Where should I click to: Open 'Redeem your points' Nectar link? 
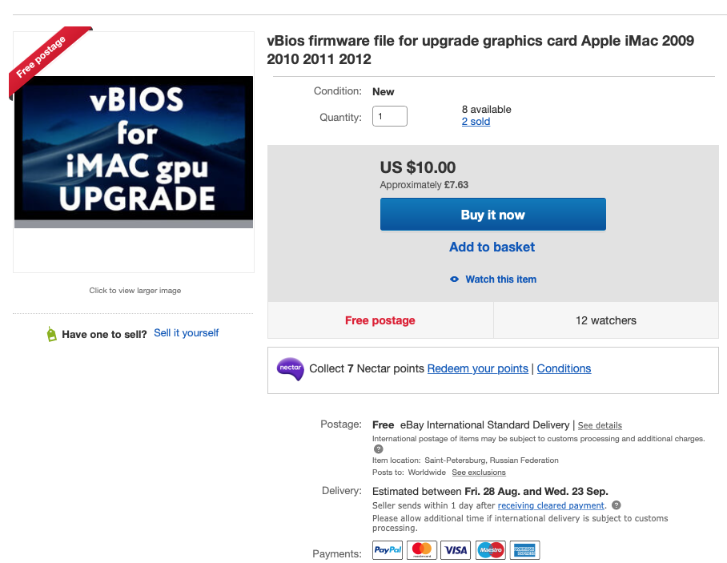(x=478, y=368)
